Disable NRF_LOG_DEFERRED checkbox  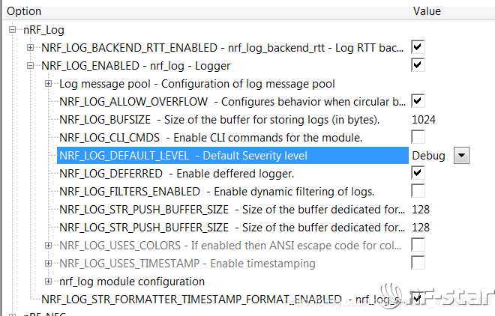(x=418, y=173)
